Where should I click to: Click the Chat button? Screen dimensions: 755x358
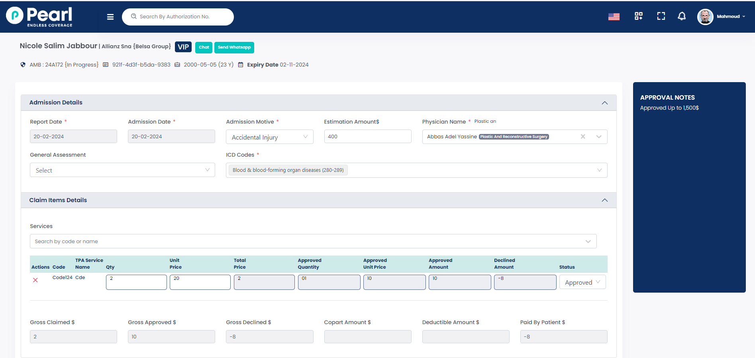(204, 47)
